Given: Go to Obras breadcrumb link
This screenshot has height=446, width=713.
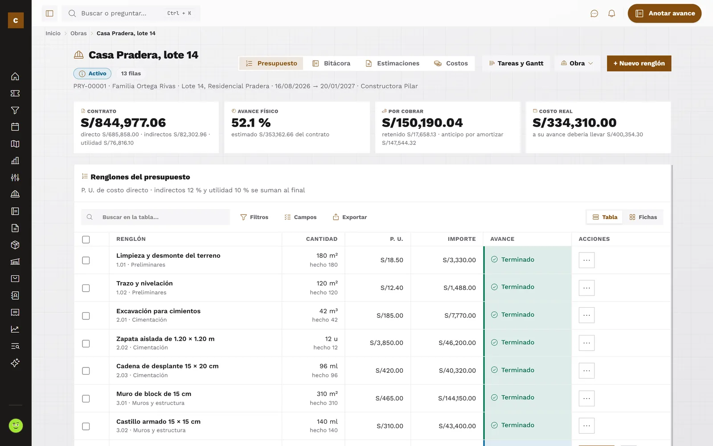Looking at the screenshot, I should (x=78, y=33).
